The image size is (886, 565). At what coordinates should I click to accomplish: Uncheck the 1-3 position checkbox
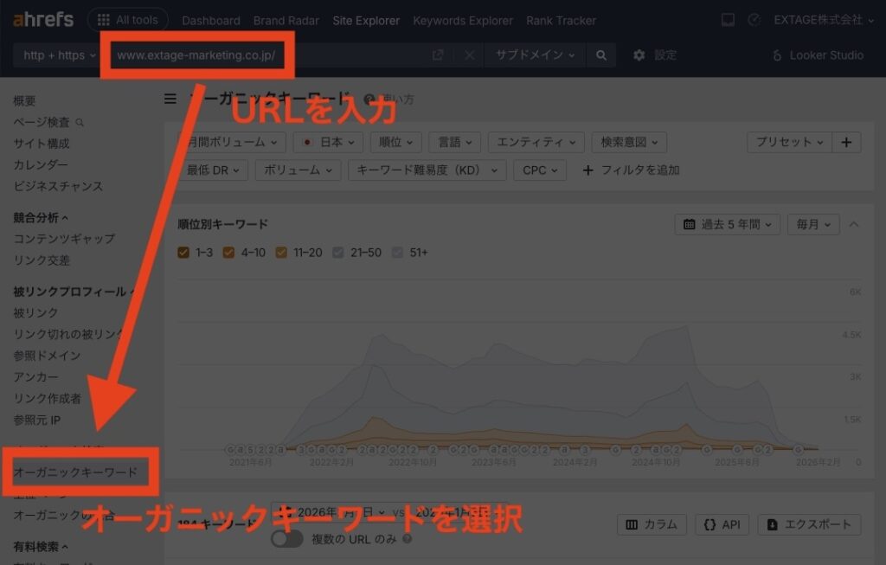pyautogui.click(x=184, y=252)
